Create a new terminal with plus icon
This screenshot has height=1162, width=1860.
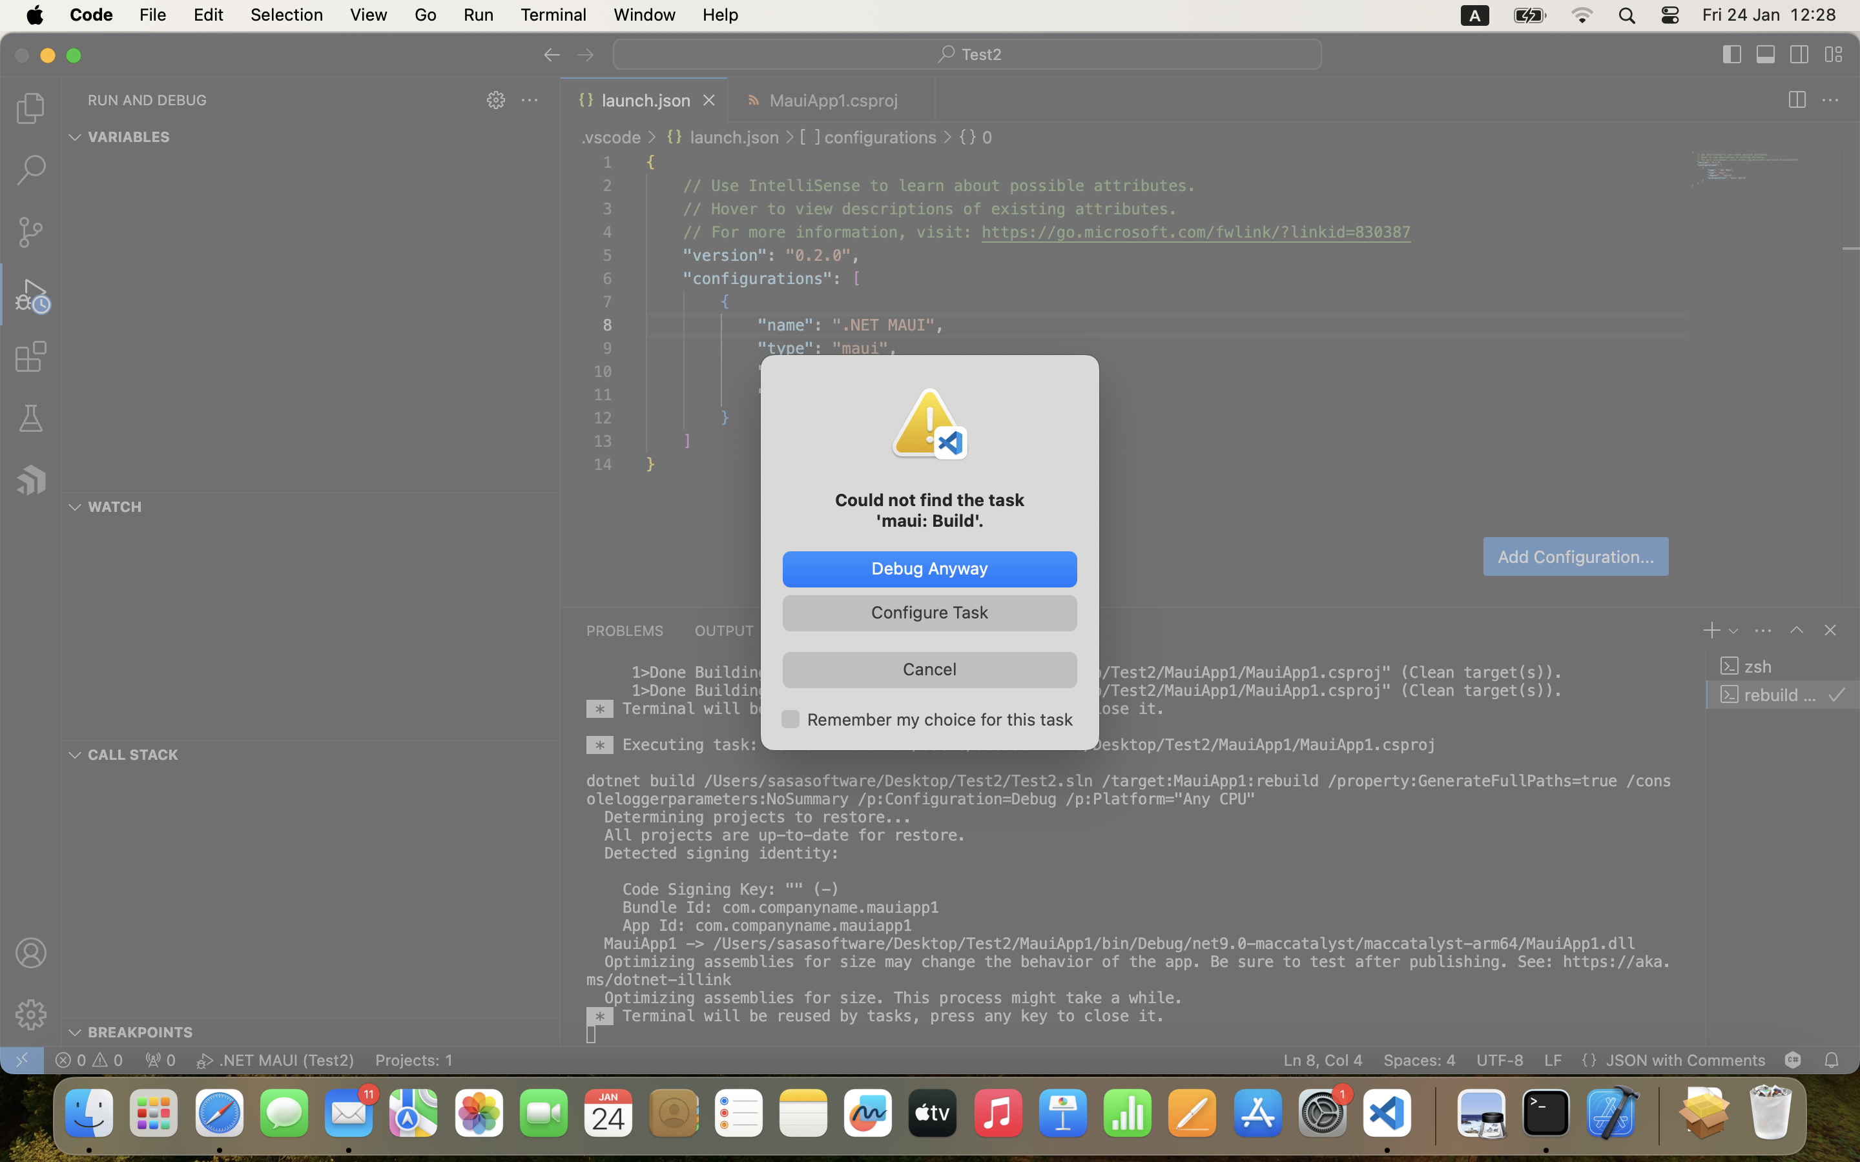tap(1711, 630)
